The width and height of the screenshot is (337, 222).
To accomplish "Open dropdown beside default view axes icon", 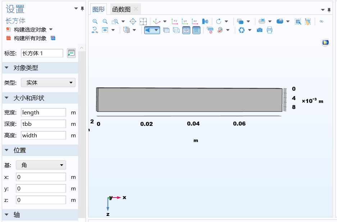I will (165, 22).
